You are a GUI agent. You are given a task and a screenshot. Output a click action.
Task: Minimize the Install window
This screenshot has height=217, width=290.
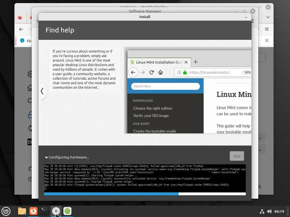pyautogui.click(x=246, y=17)
